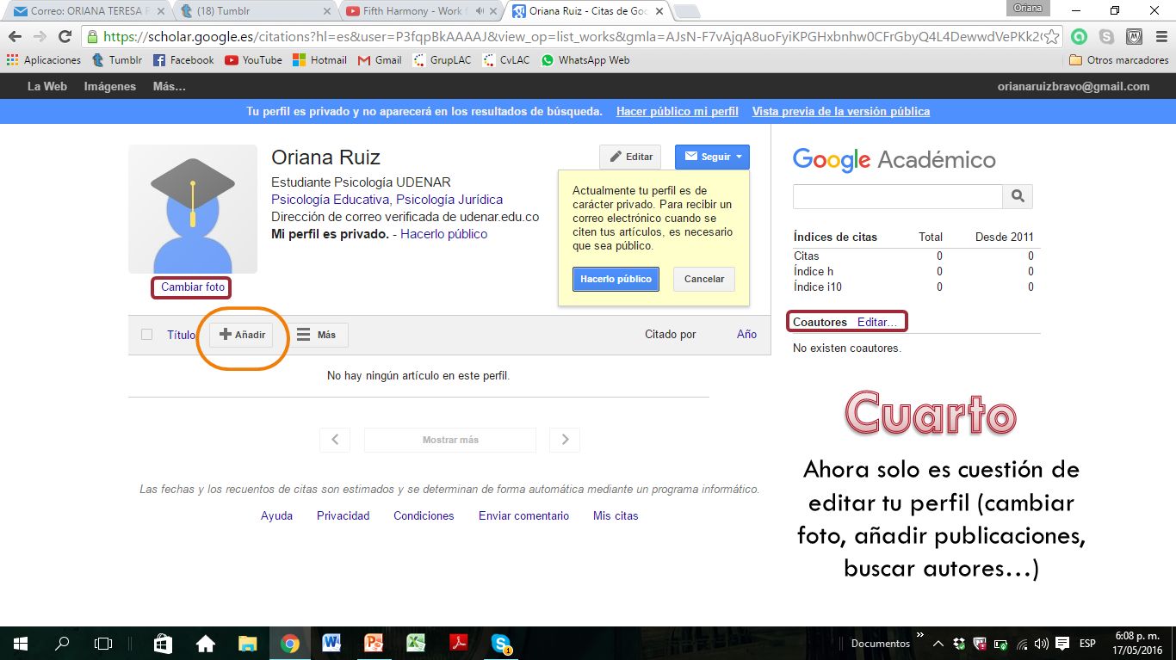Click the orianaruizbravo@gmail.com account
This screenshot has height=660, width=1176.
[1074, 86]
